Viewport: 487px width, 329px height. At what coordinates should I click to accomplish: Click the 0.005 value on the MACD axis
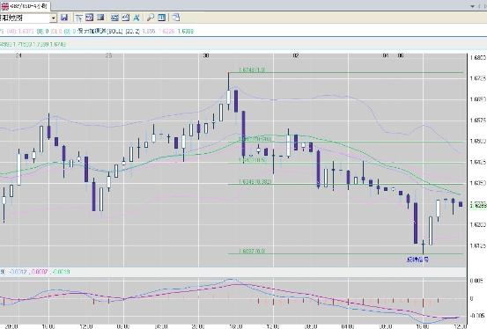click(476, 281)
